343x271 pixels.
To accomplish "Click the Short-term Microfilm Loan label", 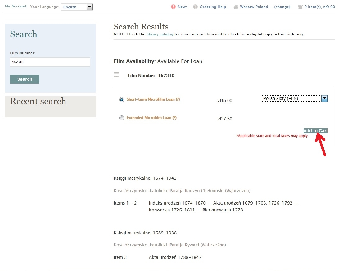I will tap(151, 100).
